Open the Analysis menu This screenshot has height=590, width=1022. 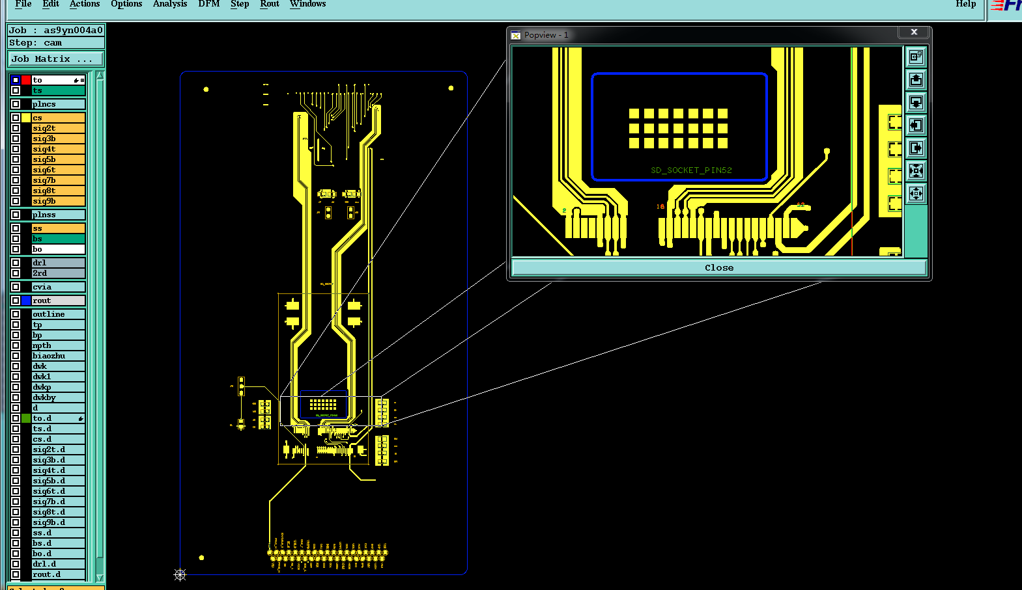[x=170, y=4]
